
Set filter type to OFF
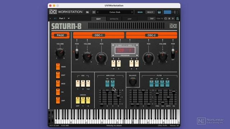152,83
